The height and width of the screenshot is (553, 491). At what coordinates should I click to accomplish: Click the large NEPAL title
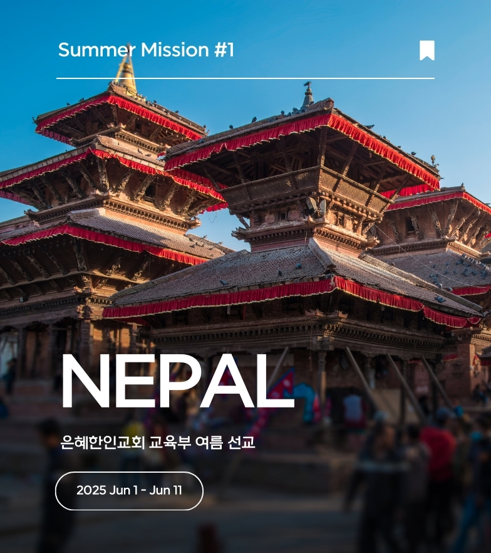coord(178,381)
